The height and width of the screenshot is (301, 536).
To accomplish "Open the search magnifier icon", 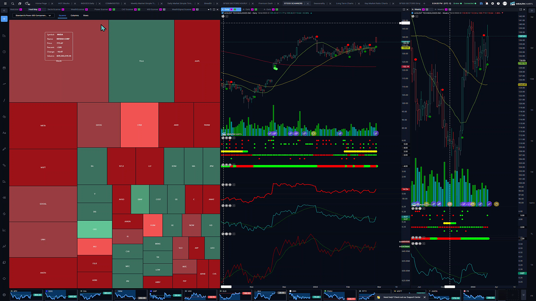I will coord(13,4).
